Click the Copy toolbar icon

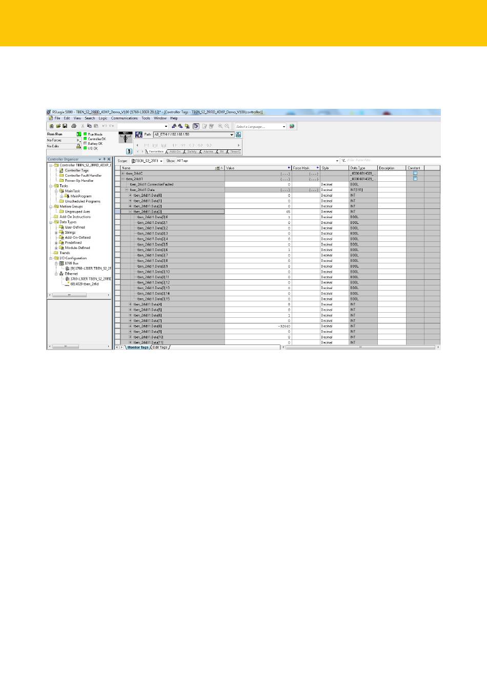89,126
